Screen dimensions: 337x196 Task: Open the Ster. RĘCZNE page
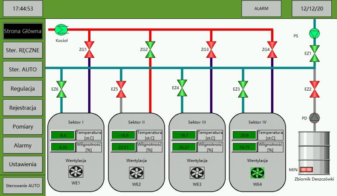(x=23, y=50)
